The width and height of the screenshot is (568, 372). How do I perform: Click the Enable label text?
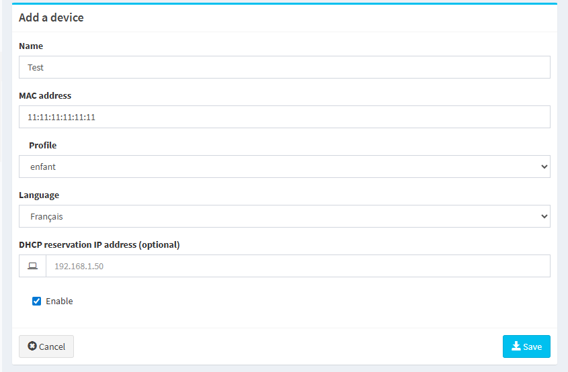coord(59,301)
